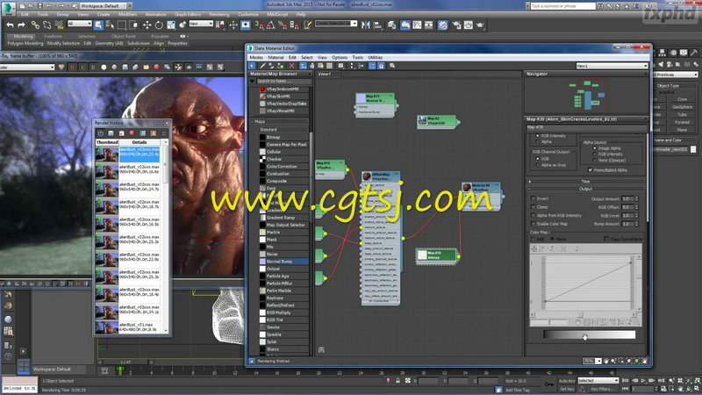Switch to the Freeform ribbon tab
Image resolution: width=702 pixels, height=395 pixels.
click(53, 36)
